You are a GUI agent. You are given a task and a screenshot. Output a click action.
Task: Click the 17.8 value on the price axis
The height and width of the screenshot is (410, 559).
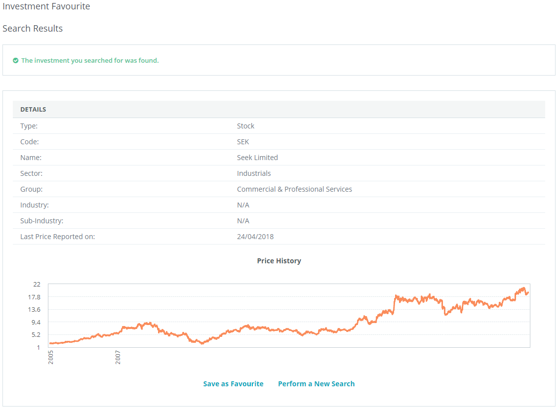34,297
